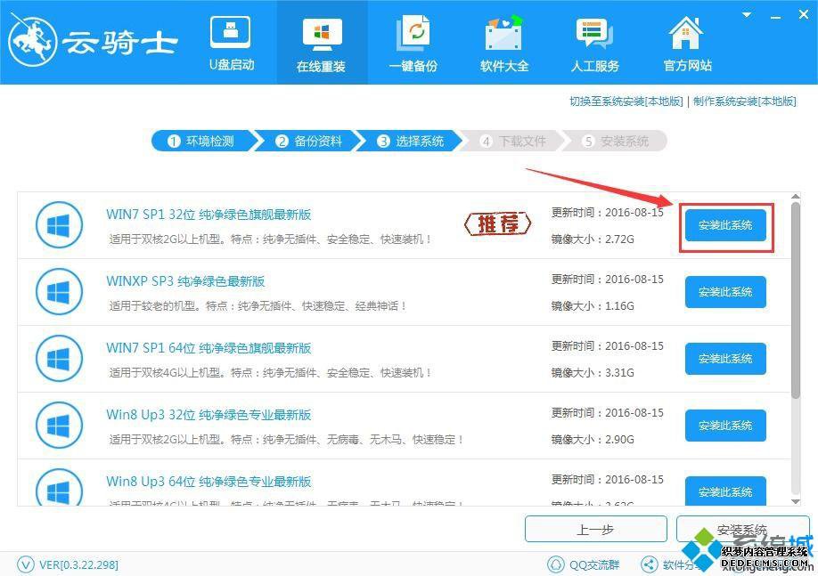Click the bottom 安装系统 button
Viewport: 818px width, 576px height.
[x=742, y=530]
